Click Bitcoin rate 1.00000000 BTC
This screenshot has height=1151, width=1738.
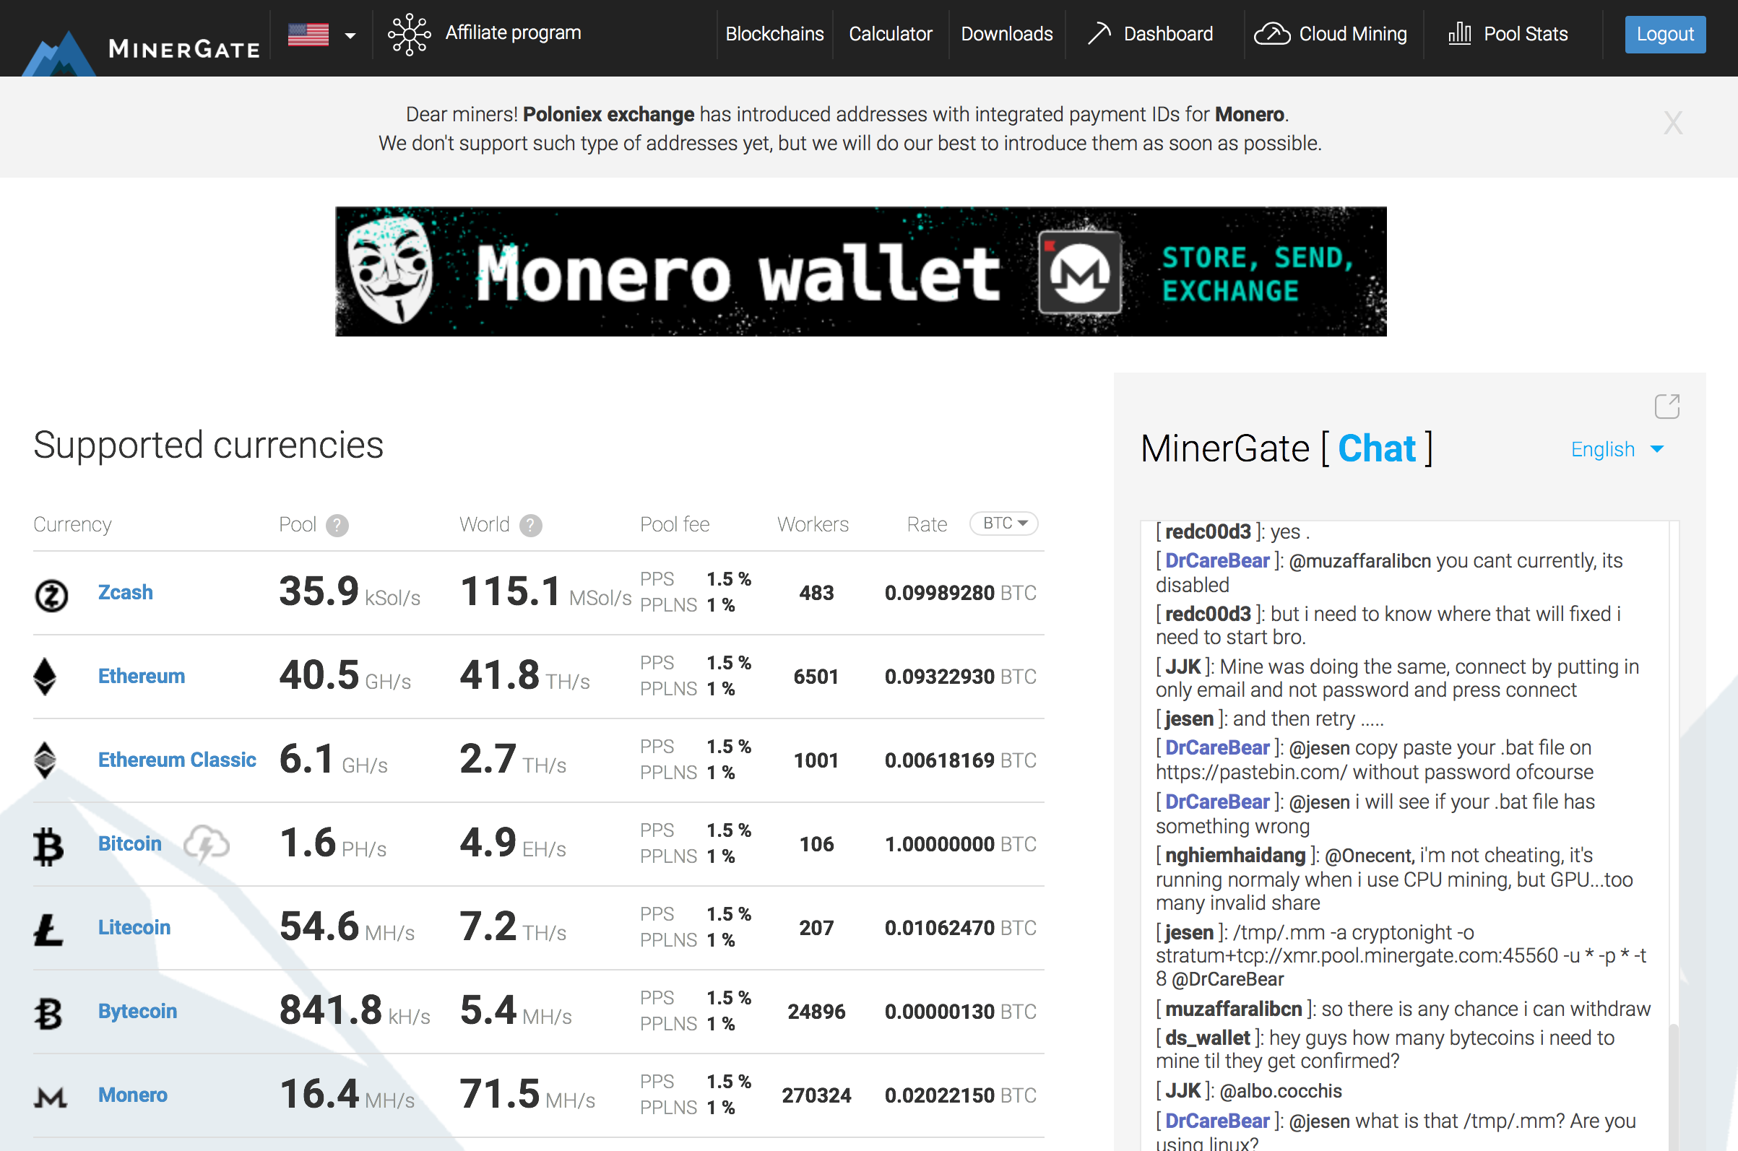pyautogui.click(x=960, y=843)
